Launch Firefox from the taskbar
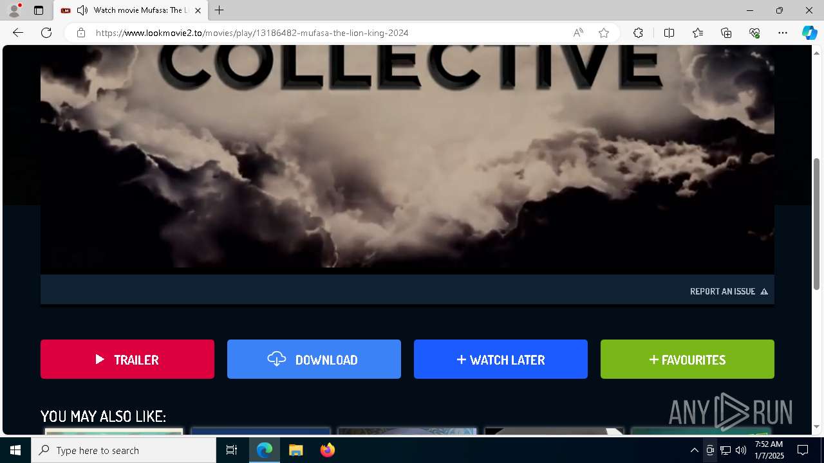This screenshot has height=463, width=824. 327,450
